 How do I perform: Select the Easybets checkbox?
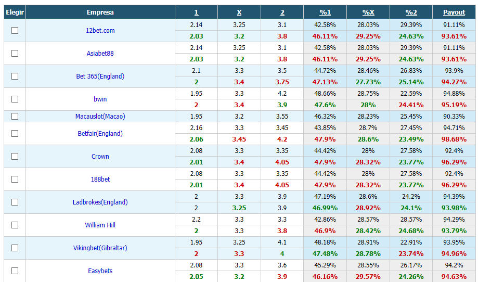tap(15, 271)
